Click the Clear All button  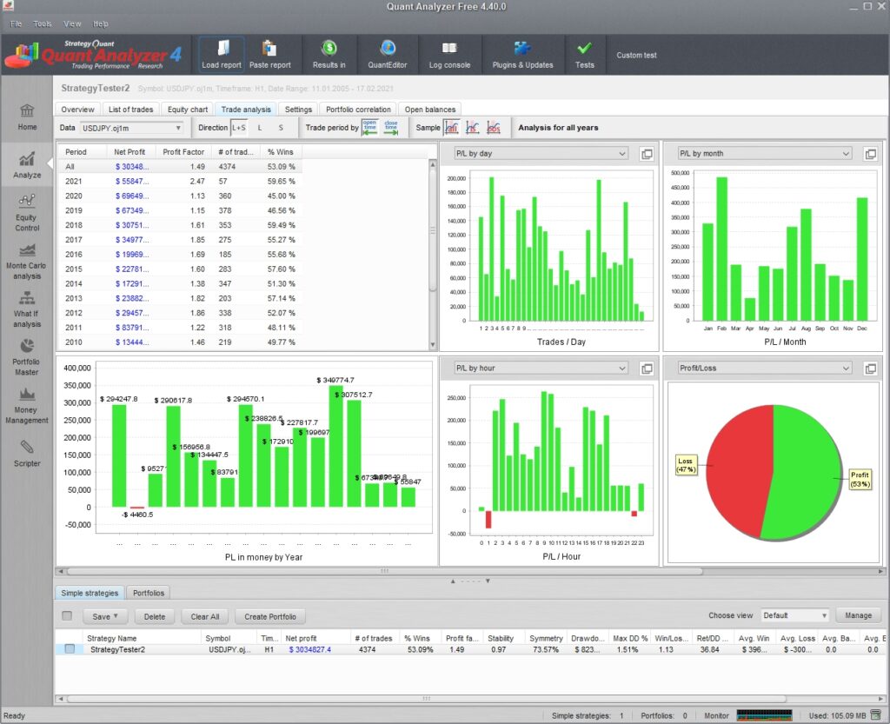[205, 616]
